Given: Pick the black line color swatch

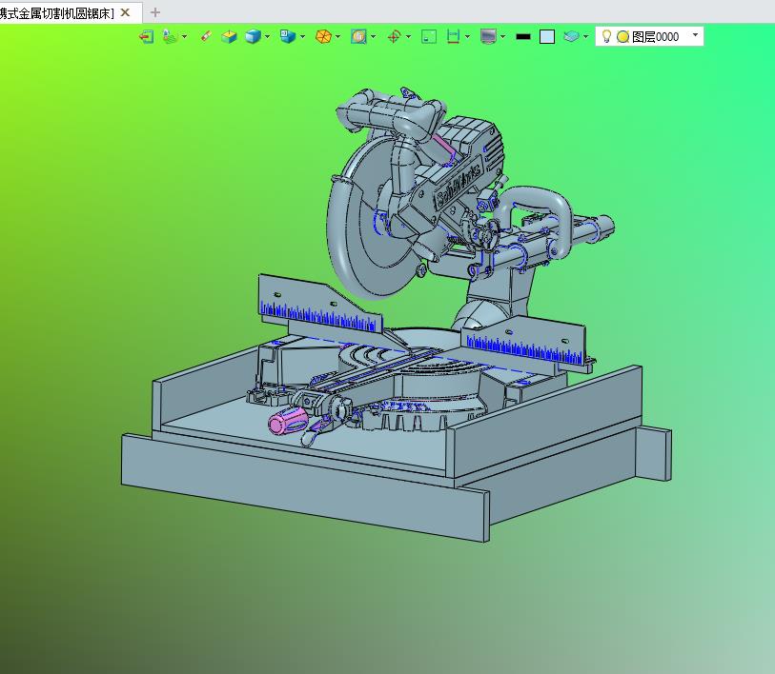Looking at the screenshot, I should [x=523, y=36].
